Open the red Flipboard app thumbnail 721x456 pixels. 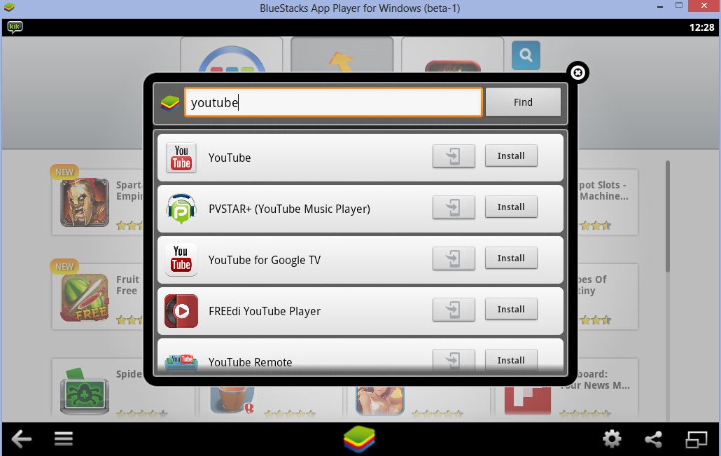[527, 401]
